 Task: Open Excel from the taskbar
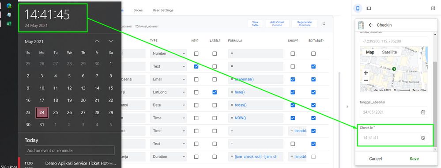(9, 23)
